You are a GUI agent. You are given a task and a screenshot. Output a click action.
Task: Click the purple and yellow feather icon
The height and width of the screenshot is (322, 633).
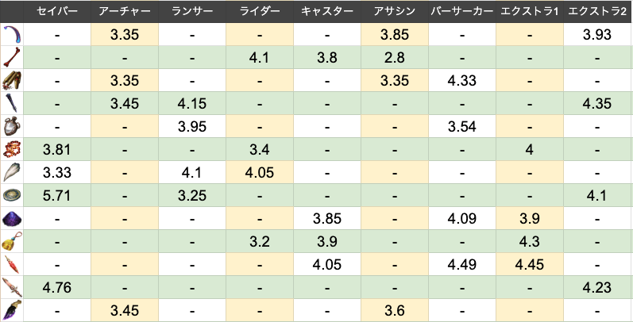[12, 311]
